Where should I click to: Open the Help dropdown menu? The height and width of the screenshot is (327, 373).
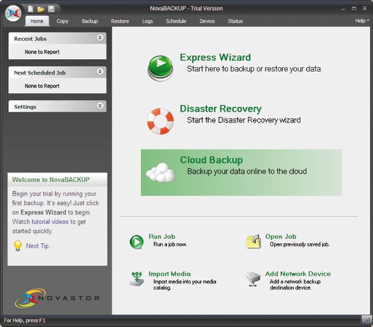coord(362,21)
